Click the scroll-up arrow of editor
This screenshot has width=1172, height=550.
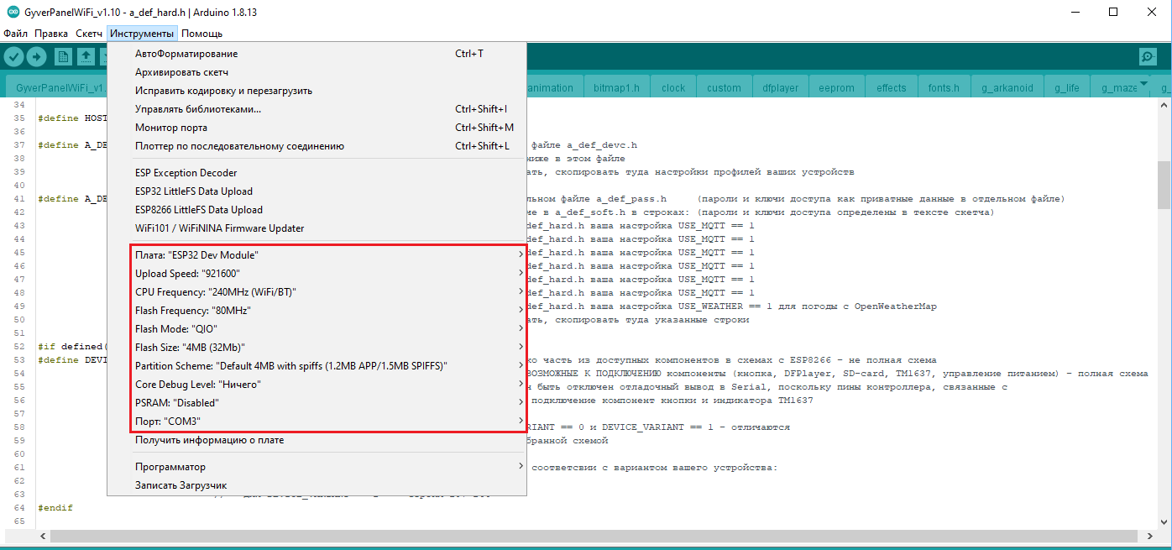click(1164, 106)
